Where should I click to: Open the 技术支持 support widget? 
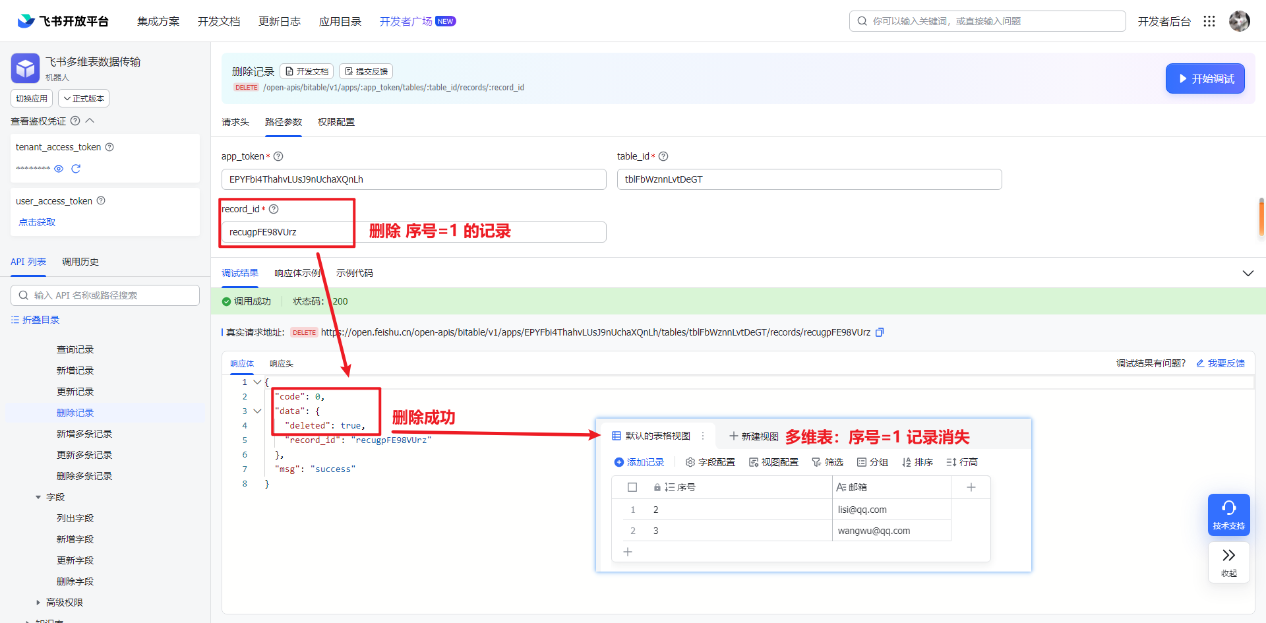click(x=1228, y=514)
